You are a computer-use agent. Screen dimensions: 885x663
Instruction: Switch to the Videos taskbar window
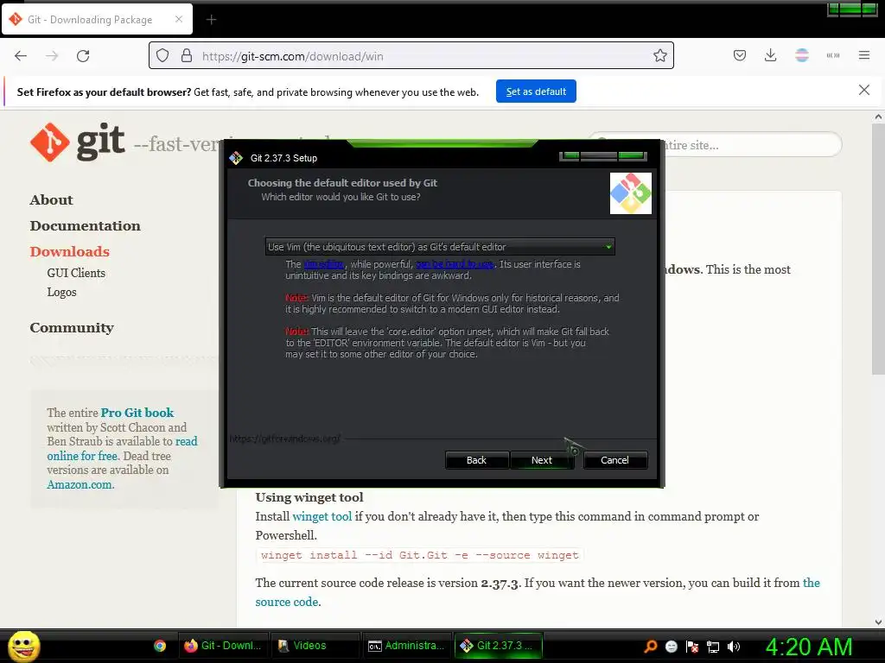click(315, 646)
